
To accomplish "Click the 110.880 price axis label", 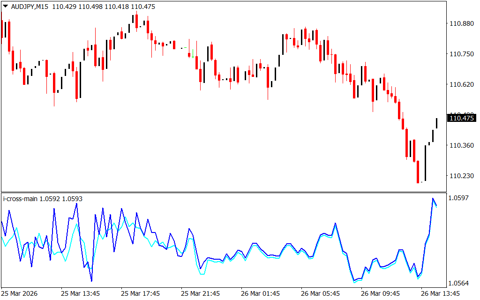I will pos(462,24).
